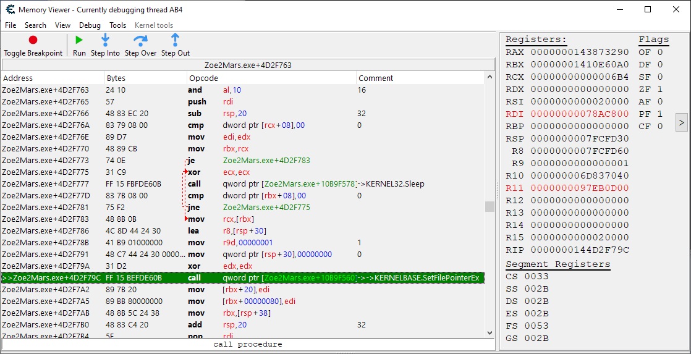Viewport: 691px width, 354px height.
Task: Toggle the CF flag value
Action: pos(659,127)
